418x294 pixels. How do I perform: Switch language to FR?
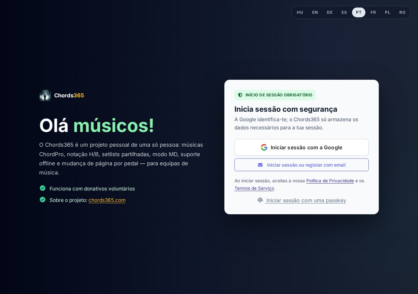coord(373,12)
